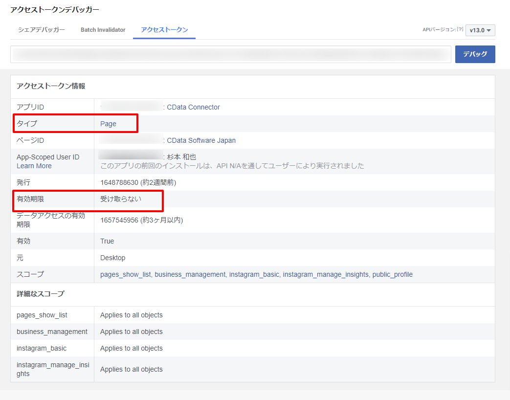Click the [?] help icon next to APIバージョン

pyautogui.click(x=459, y=28)
